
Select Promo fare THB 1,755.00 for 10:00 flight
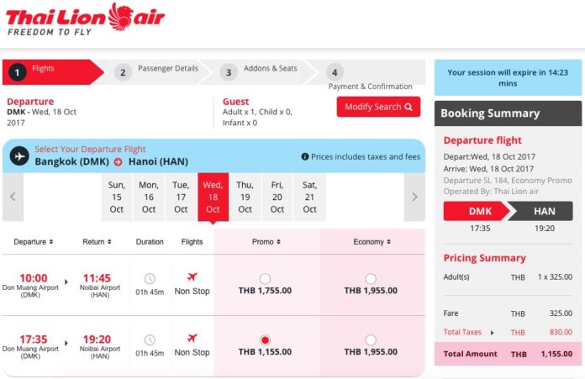click(265, 279)
